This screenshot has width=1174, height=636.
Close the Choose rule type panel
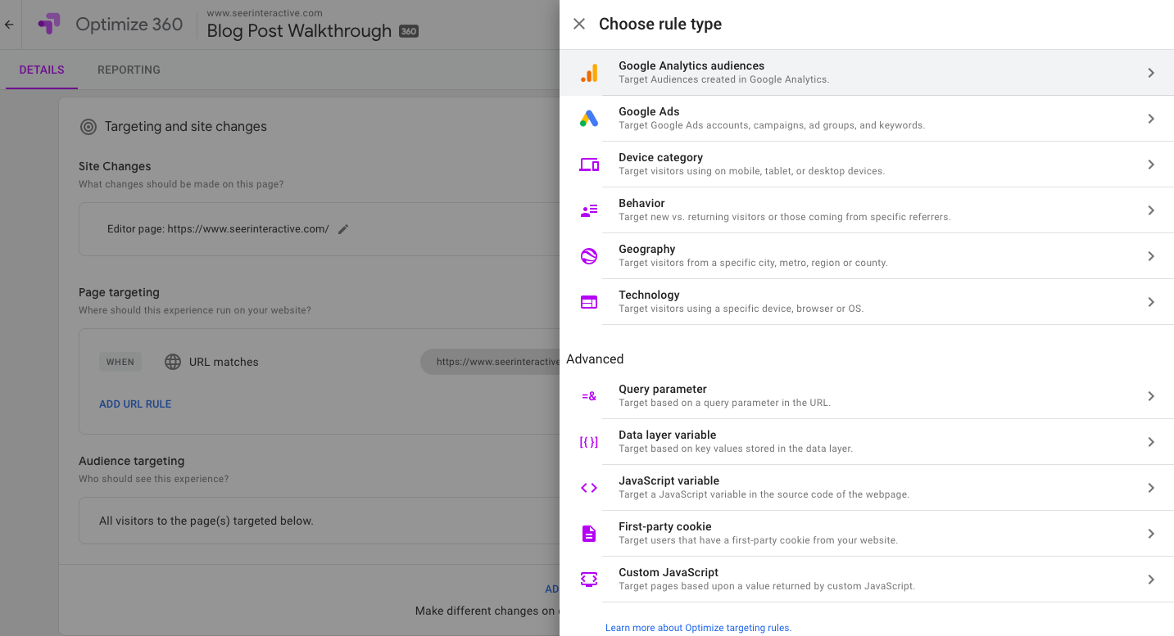point(579,24)
